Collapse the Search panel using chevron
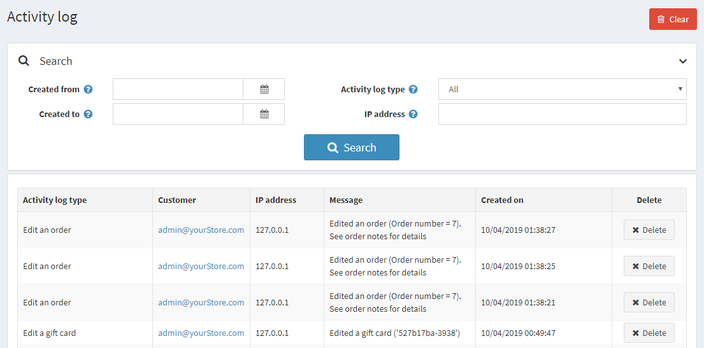Screen dimensions: 704x348 pyautogui.click(x=682, y=62)
